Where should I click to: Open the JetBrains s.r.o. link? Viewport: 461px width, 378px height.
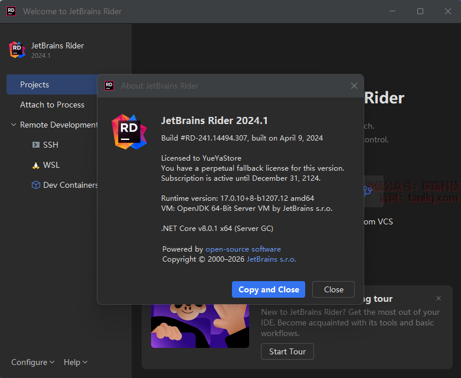click(271, 259)
